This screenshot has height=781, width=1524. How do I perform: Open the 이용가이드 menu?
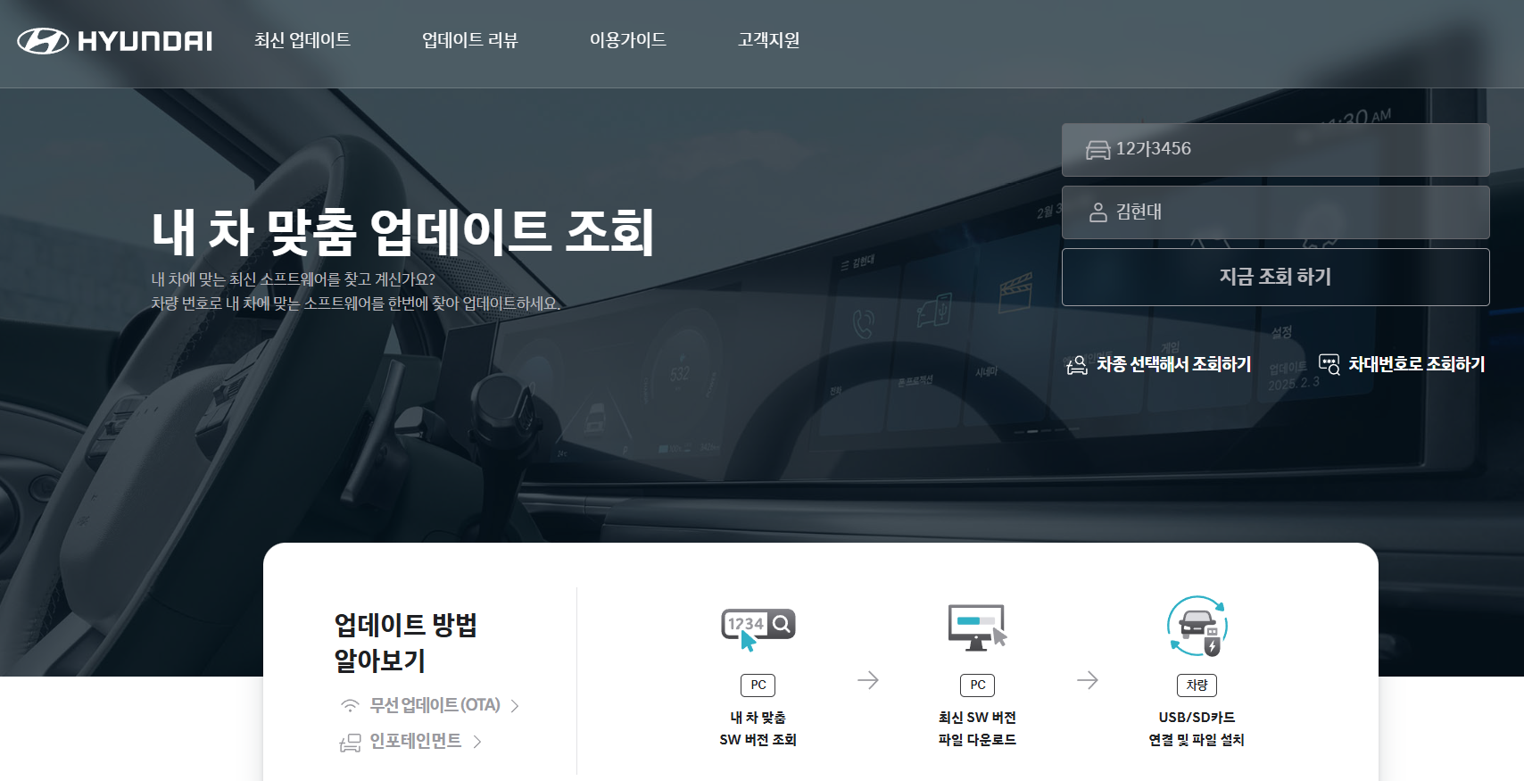click(627, 40)
